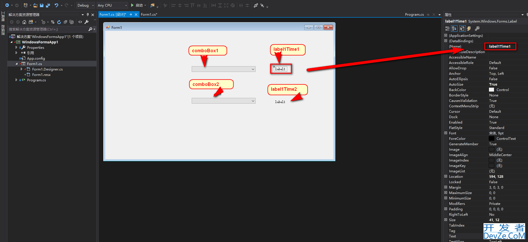
Task: Click the (Name) property value label1Time1
Action: (x=500, y=46)
